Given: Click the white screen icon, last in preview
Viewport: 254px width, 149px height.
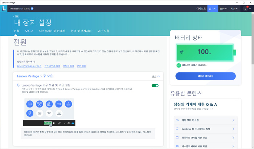Looking at the screenshot, I should 59,113.
